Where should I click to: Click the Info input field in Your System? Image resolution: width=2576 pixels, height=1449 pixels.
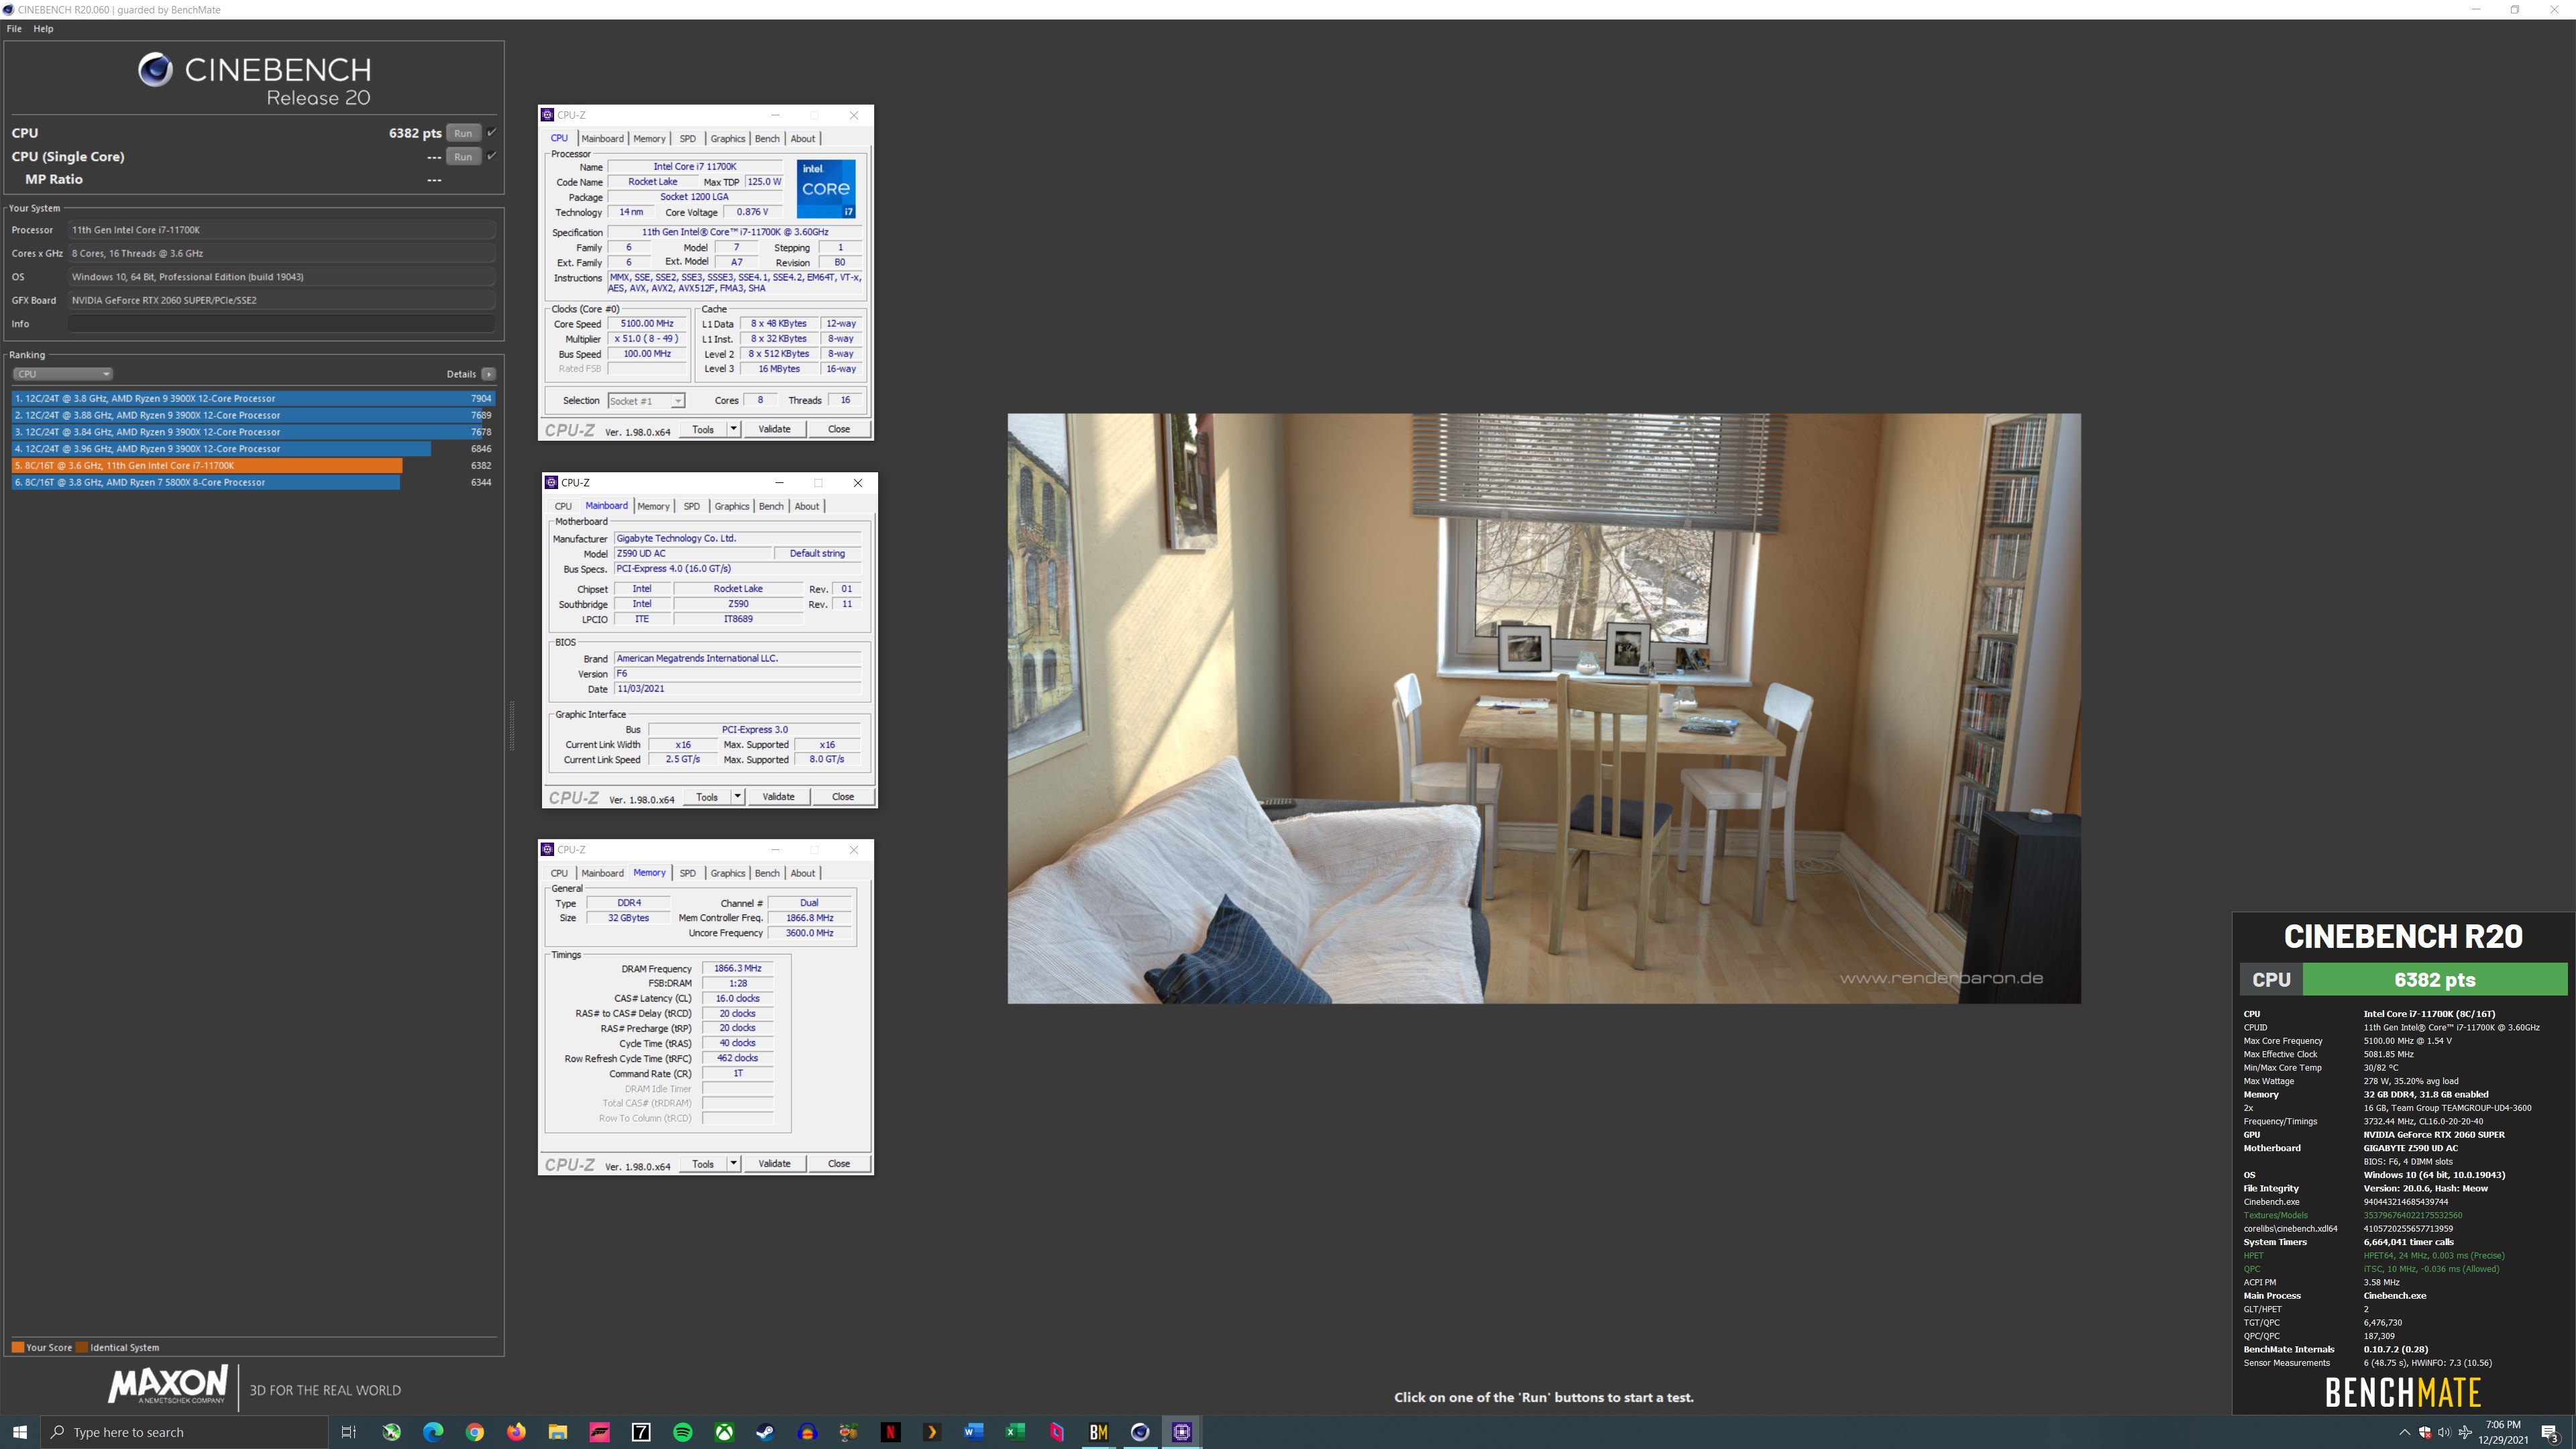282,324
